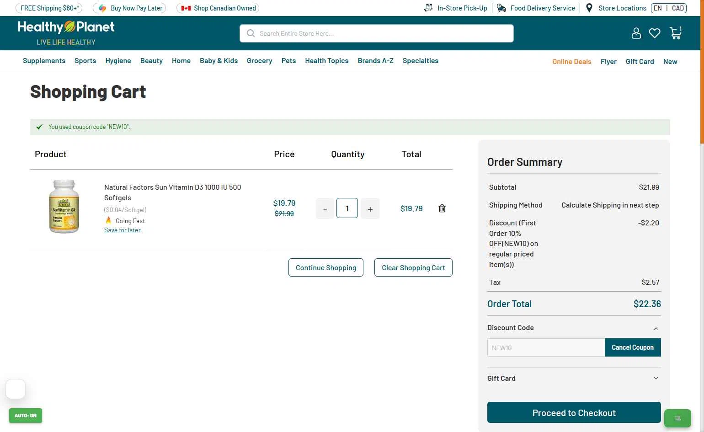Click the white floating square widget
Screen dimensions: 704x432
(16, 389)
